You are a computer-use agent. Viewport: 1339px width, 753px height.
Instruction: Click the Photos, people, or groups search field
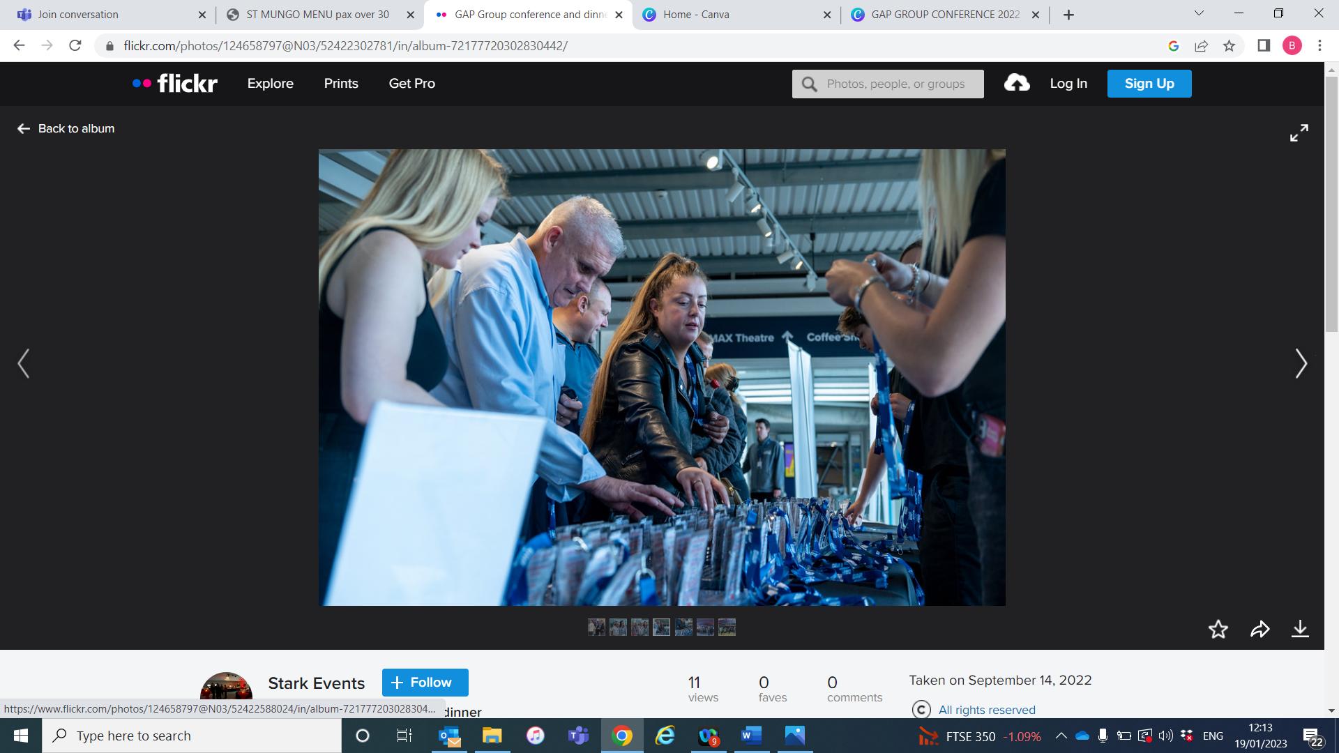[x=895, y=84]
